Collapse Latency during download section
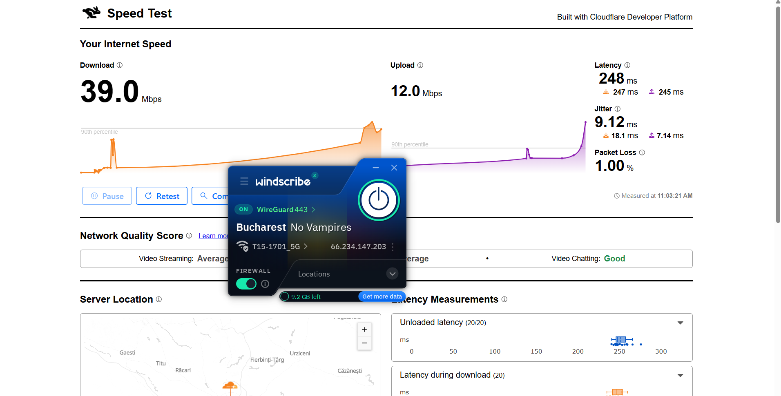 [680, 375]
